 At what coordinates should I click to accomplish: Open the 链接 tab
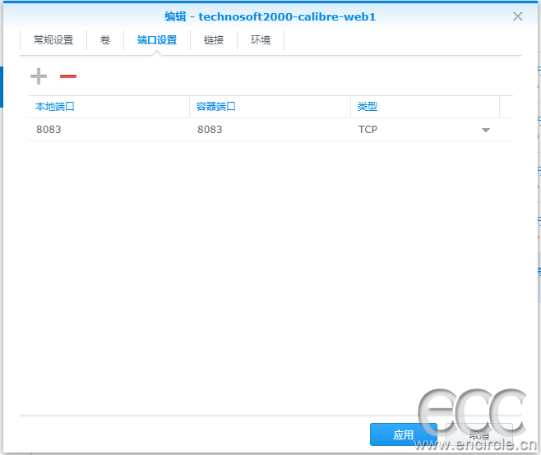pos(214,40)
